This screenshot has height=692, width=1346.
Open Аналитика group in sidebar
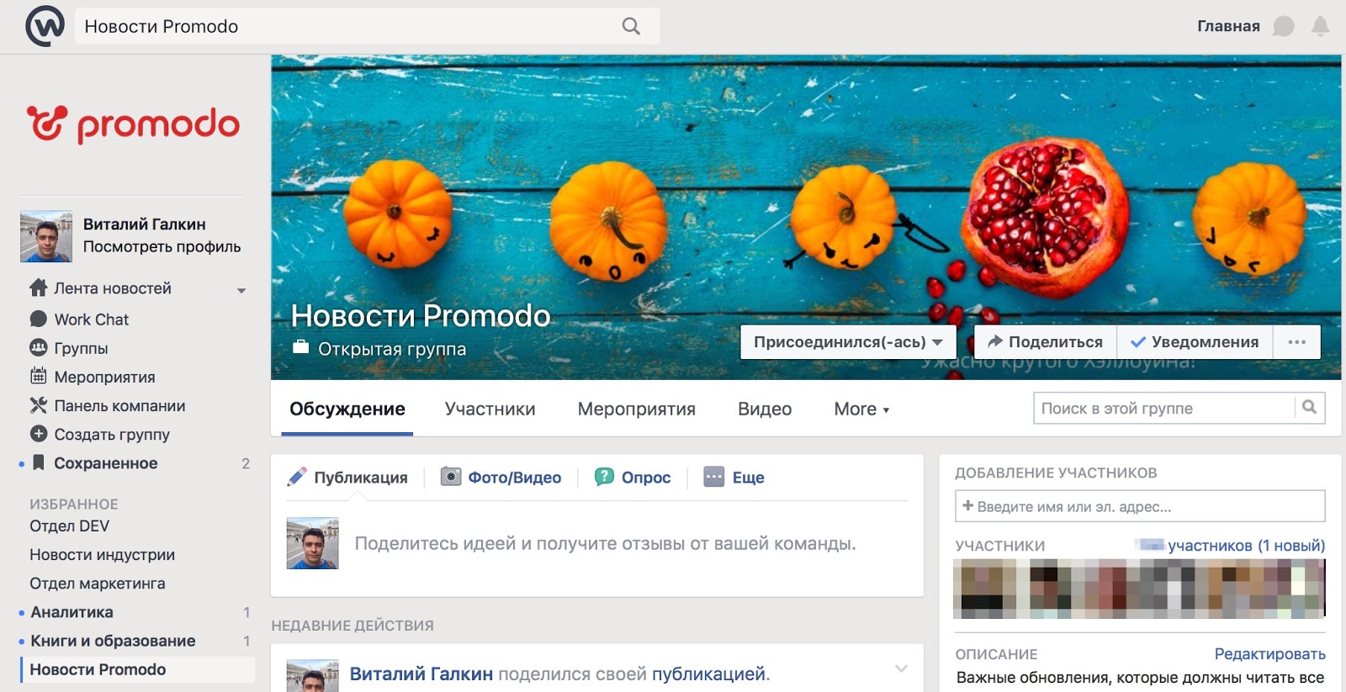(x=72, y=611)
